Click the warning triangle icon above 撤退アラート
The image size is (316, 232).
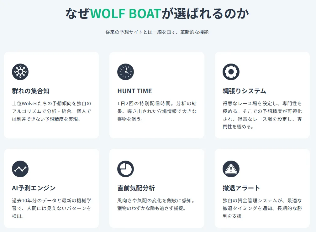coord(231,169)
